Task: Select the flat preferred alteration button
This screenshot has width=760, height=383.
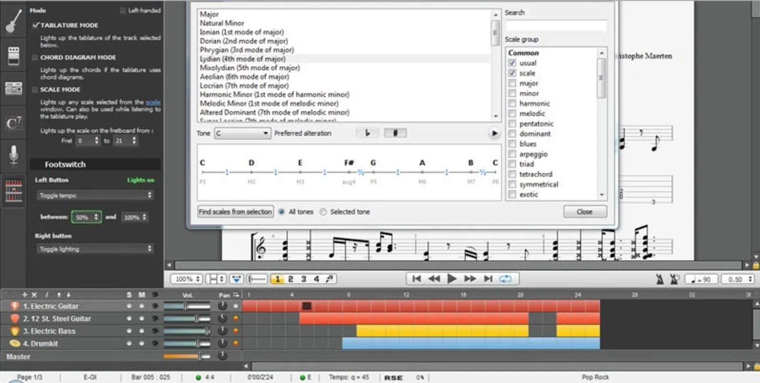Action: click(x=368, y=133)
